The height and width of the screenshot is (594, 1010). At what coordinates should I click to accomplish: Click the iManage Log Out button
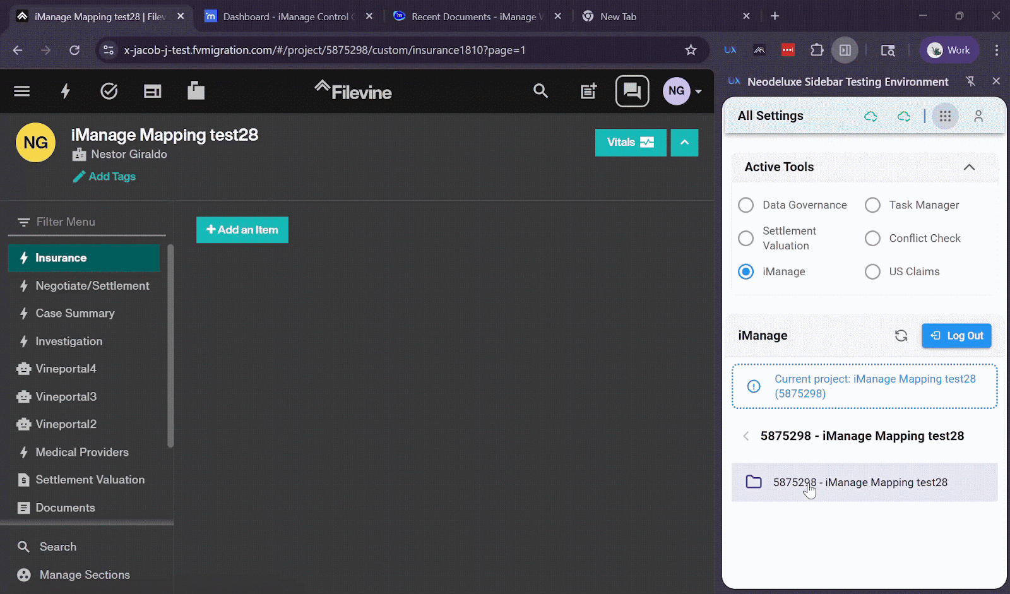click(956, 336)
